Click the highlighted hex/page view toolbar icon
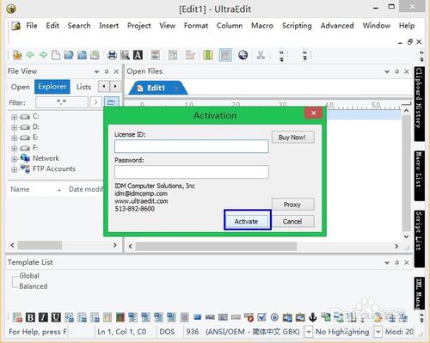This screenshot has height=343, width=430. (225, 55)
